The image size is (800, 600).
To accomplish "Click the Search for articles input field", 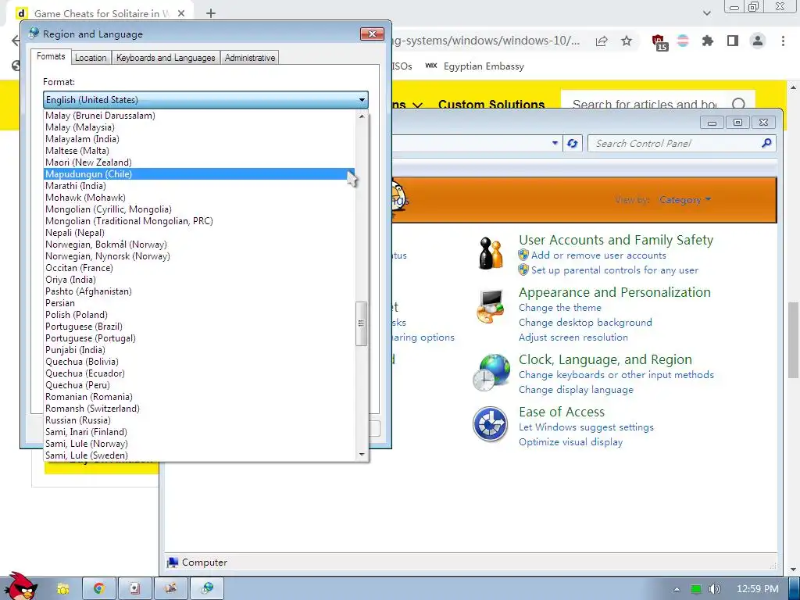I will pyautogui.click(x=645, y=104).
